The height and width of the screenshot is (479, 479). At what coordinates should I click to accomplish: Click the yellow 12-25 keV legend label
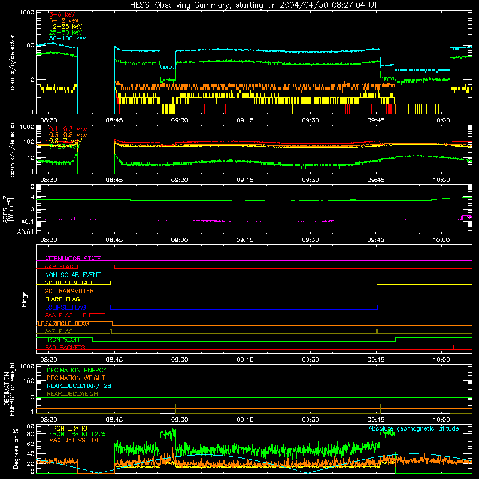tap(66, 26)
